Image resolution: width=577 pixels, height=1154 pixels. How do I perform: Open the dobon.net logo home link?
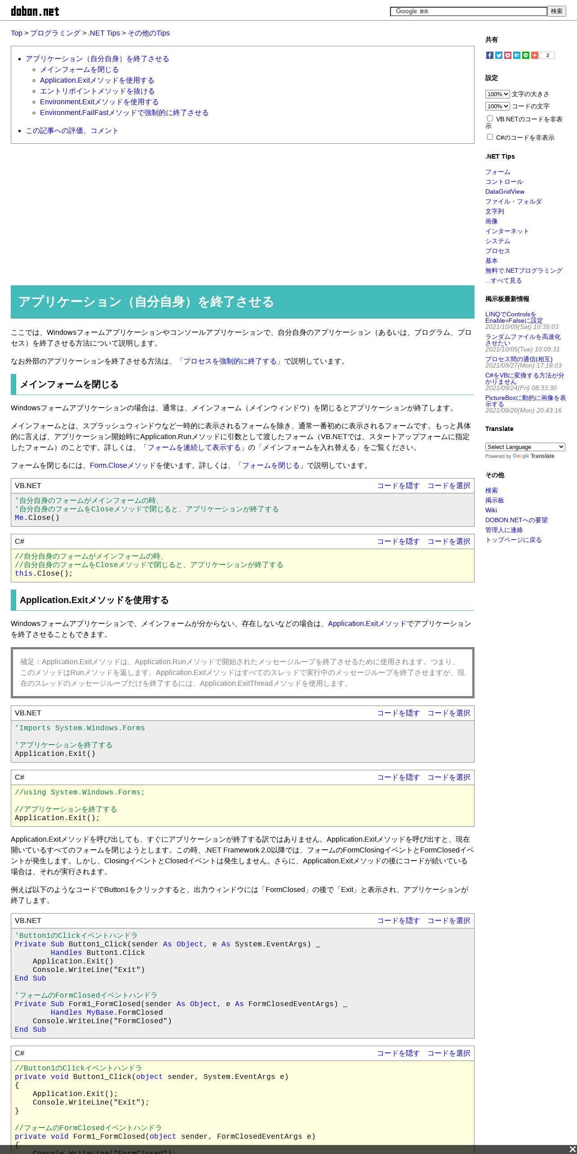click(x=35, y=11)
